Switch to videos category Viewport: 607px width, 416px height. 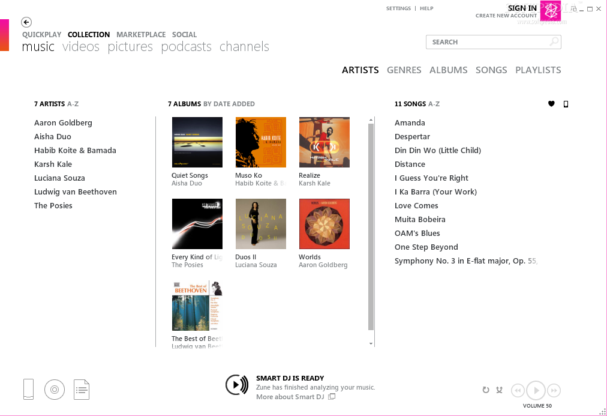pos(81,46)
